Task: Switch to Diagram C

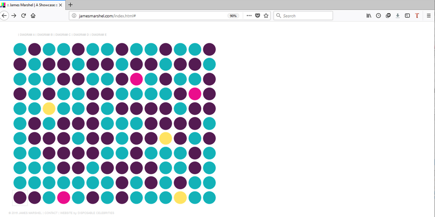Action: [x=63, y=35]
